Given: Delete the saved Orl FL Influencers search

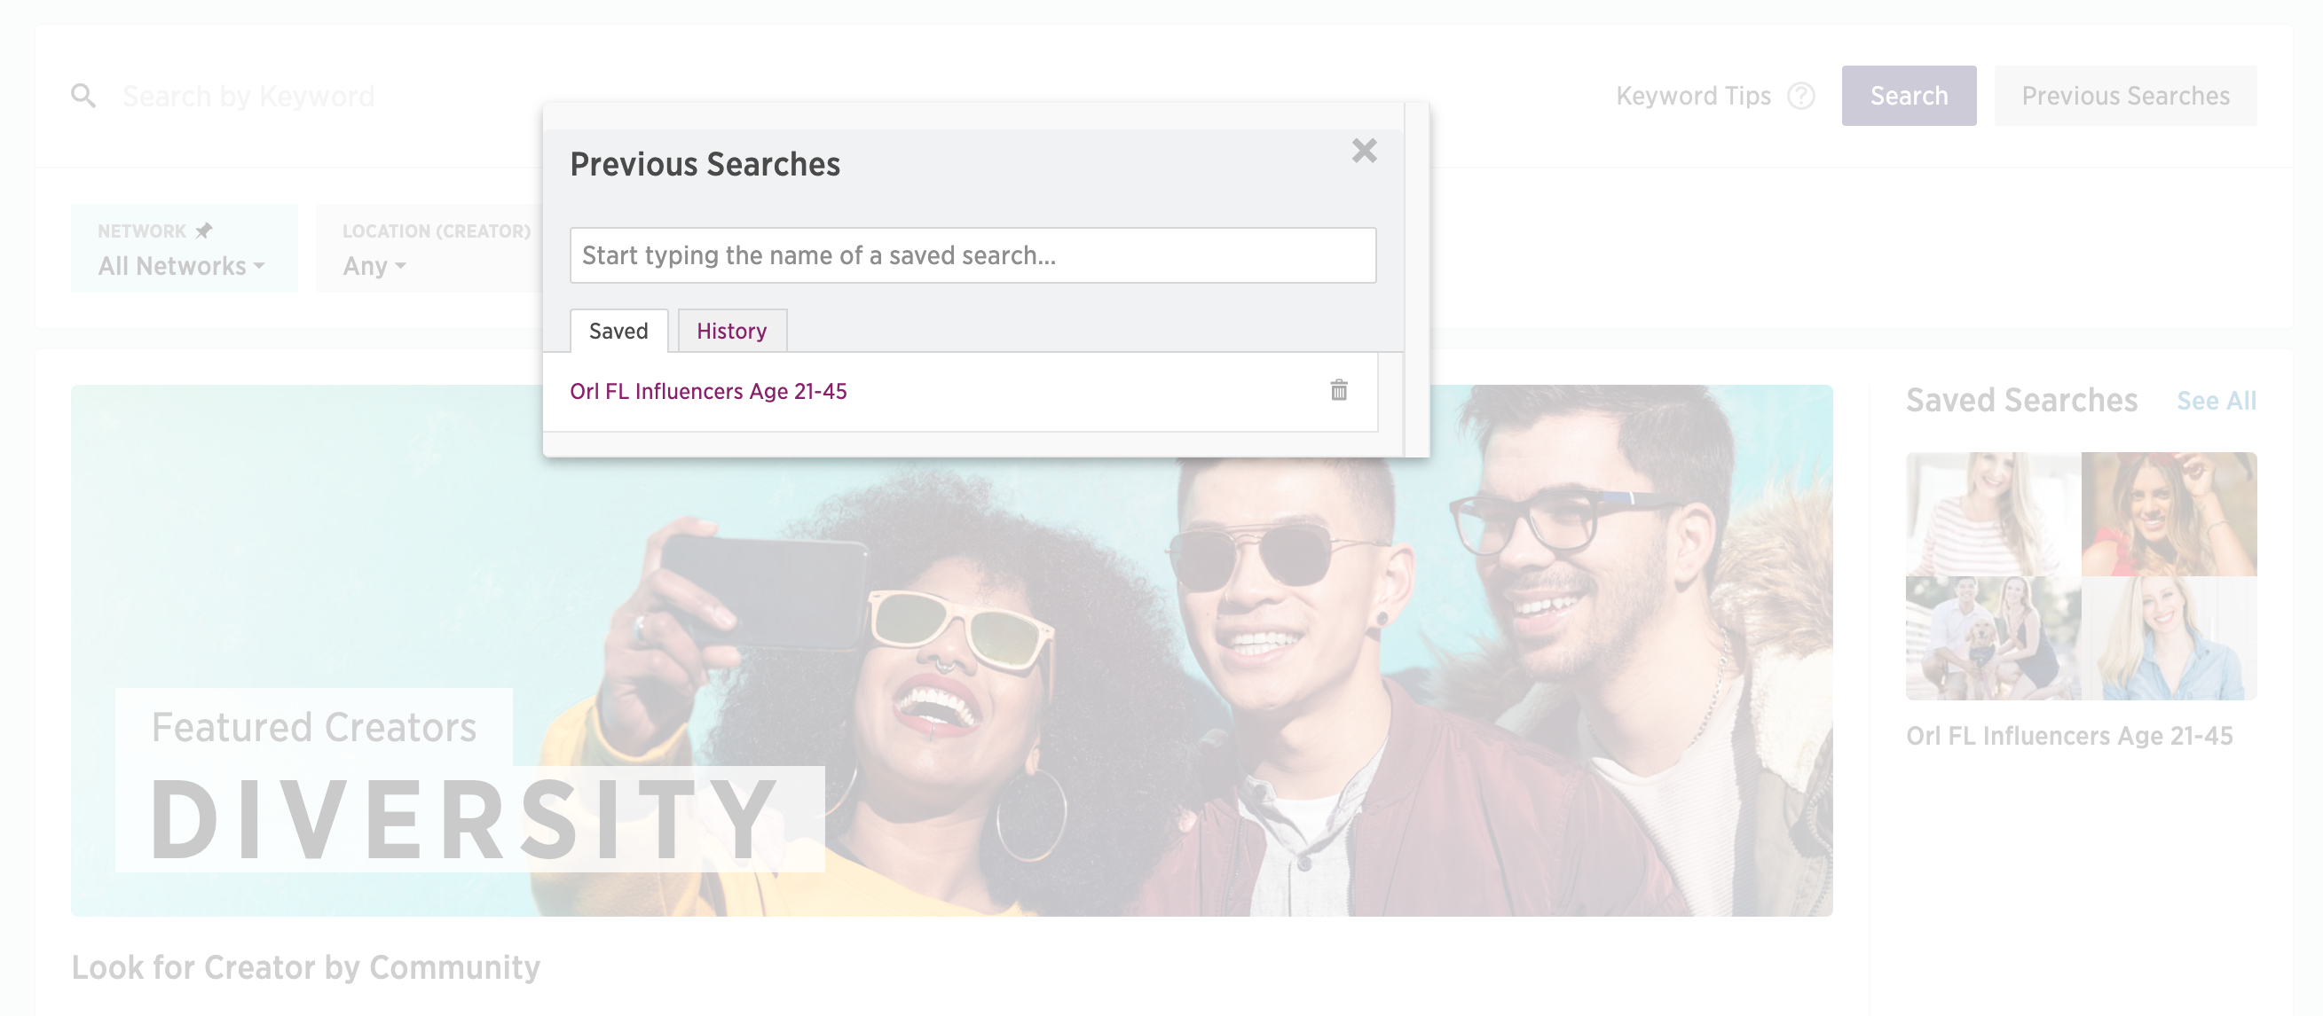Looking at the screenshot, I should coord(1338,390).
